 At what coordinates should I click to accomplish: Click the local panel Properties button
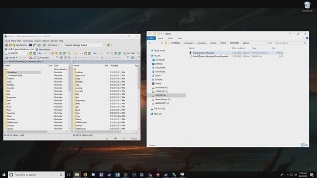click(43, 58)
